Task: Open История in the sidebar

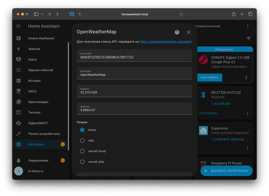Action: [x=34, y=81]
